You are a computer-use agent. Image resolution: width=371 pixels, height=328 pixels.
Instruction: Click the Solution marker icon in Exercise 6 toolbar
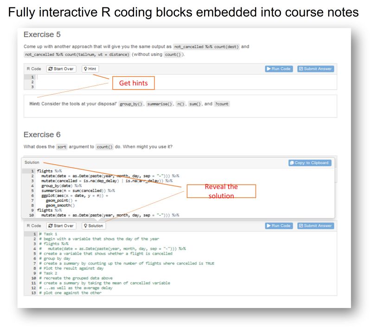point(85,226)
